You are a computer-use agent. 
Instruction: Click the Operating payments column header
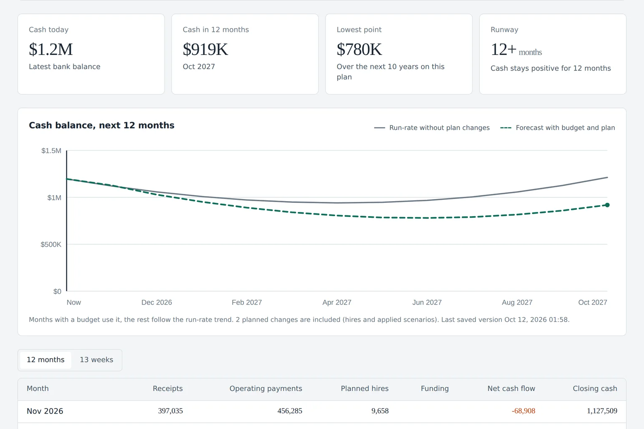click(266, 389)
